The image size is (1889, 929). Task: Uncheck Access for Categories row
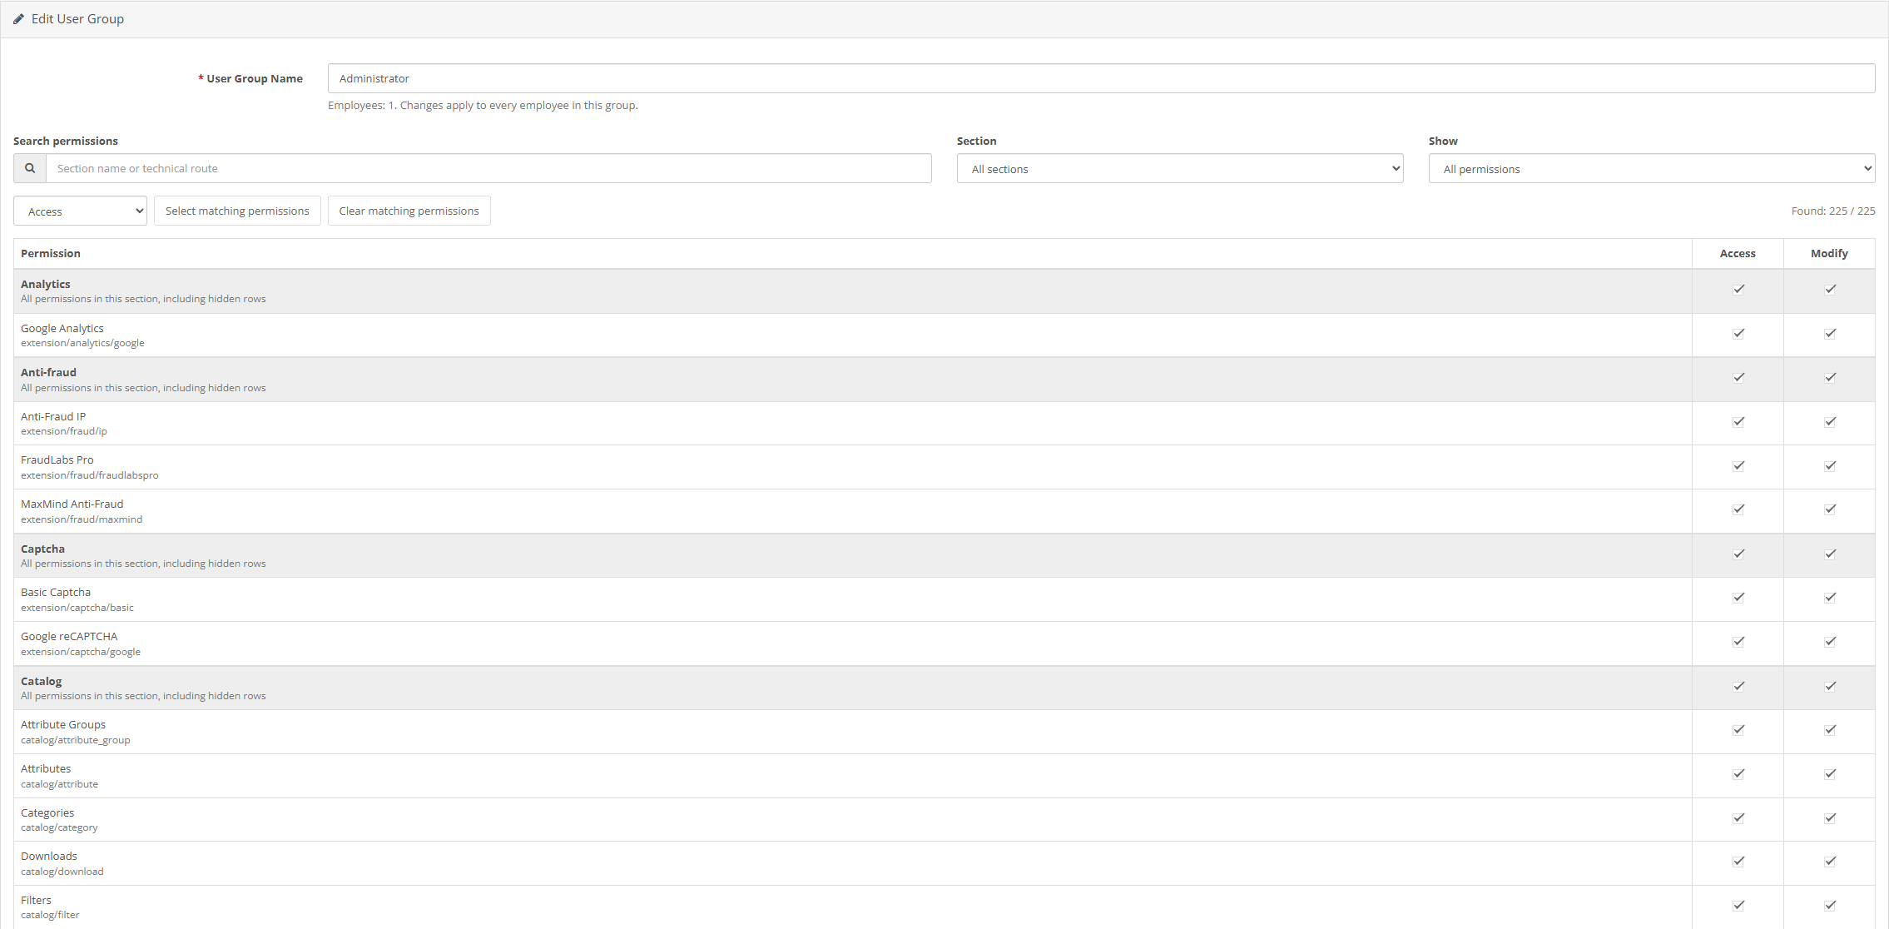tap(1738, 818)
